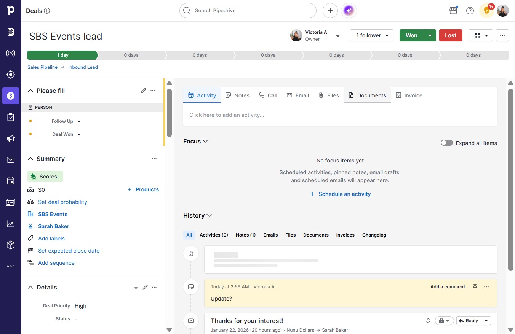Open Please fill section more options

[x=153, y=91]
